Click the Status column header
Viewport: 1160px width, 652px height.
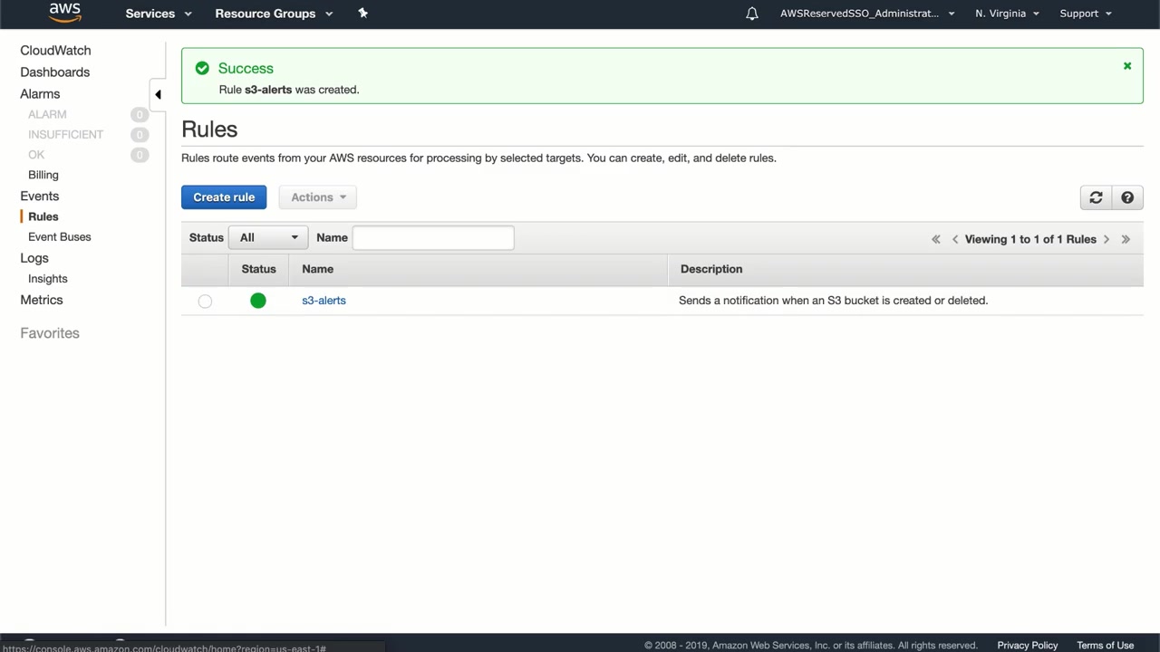pos(258,269)
